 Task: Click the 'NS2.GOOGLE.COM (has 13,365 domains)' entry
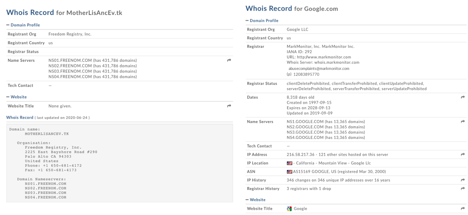click(326, 127)
